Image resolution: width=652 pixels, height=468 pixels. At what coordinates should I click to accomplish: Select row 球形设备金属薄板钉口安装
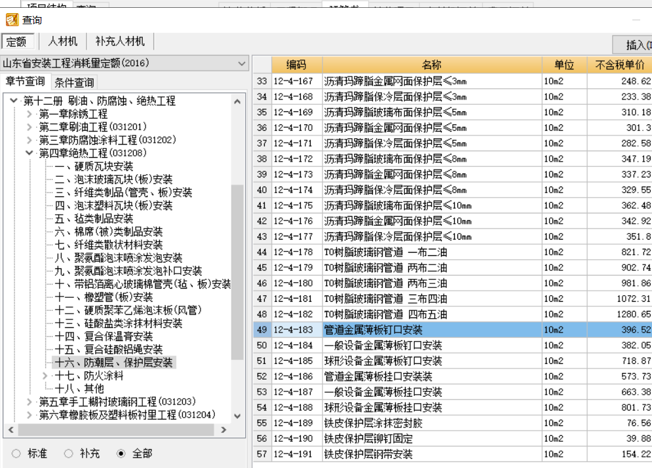coord(452,361)
